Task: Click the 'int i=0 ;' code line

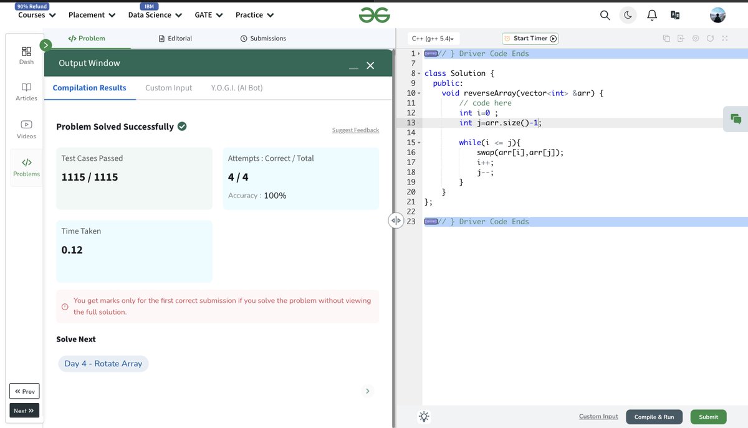Action: coord(478,113)
